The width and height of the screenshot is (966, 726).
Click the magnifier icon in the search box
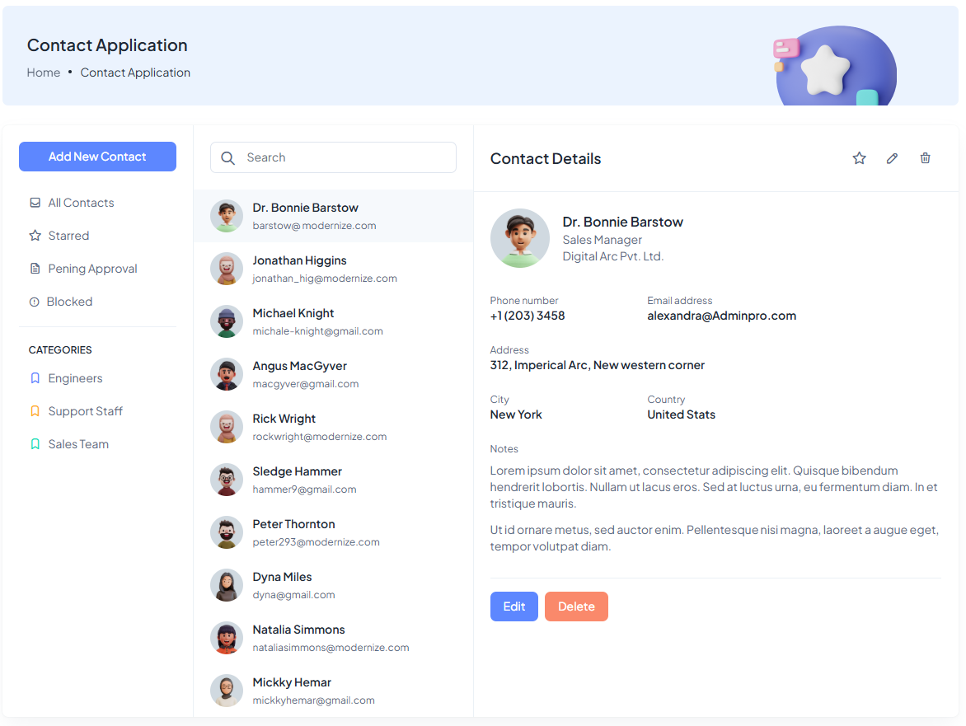[228, 158]
